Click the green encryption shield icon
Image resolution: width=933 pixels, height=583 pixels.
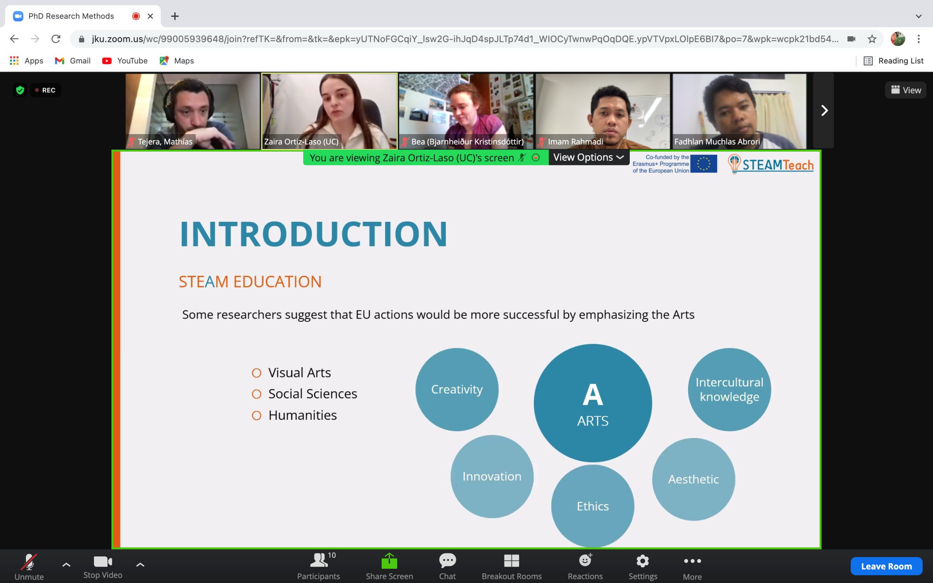[20, 90]
